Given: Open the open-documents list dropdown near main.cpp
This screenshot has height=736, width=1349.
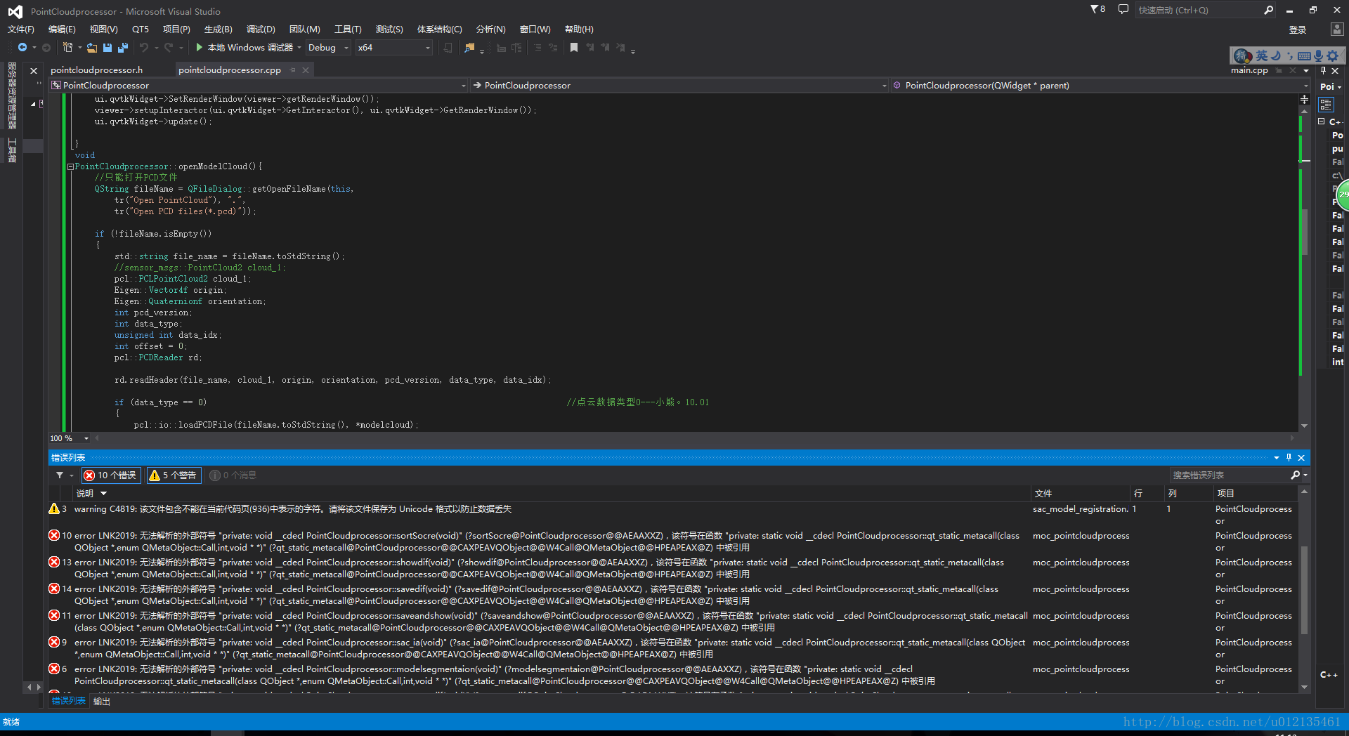Looking at the screenshot, I should (1305, 70).
